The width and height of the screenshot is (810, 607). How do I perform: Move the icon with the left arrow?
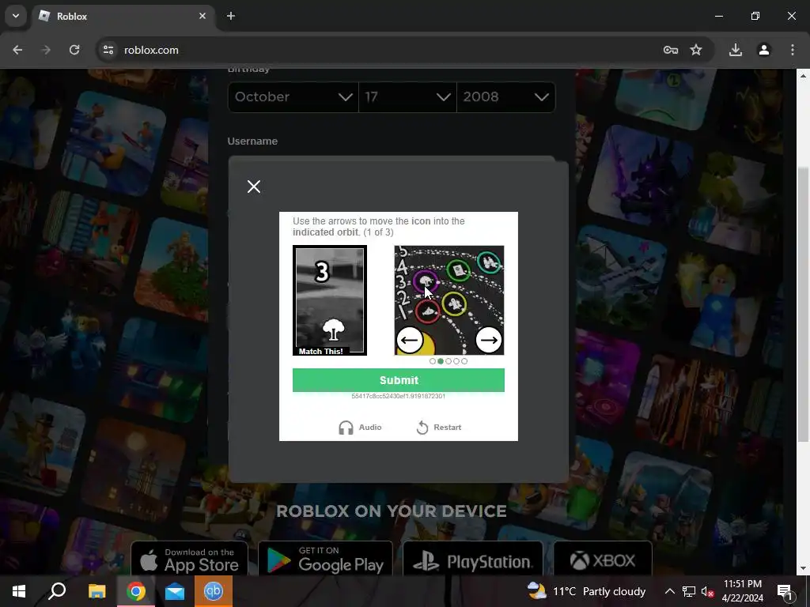(x=410, y=340)
